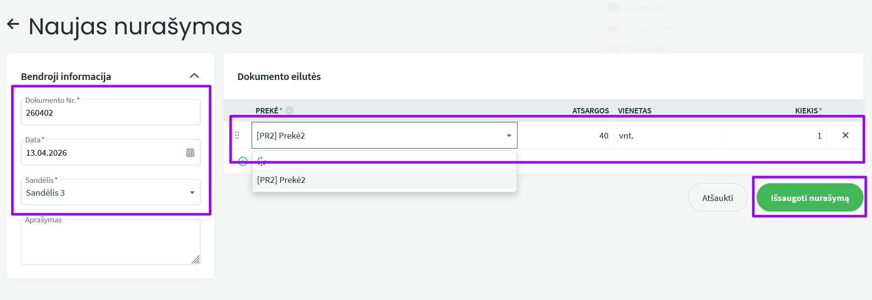Switch language to In English

pos(643,8)
